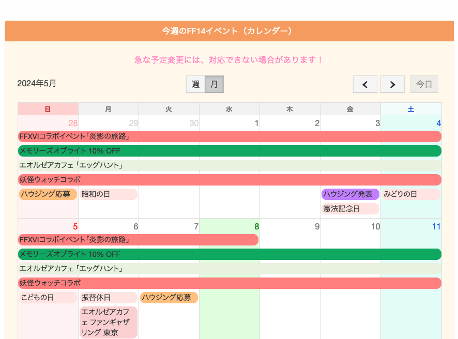458x339 pixels.
Task: Click the 月 Monday column header
Action: [109, 109]
